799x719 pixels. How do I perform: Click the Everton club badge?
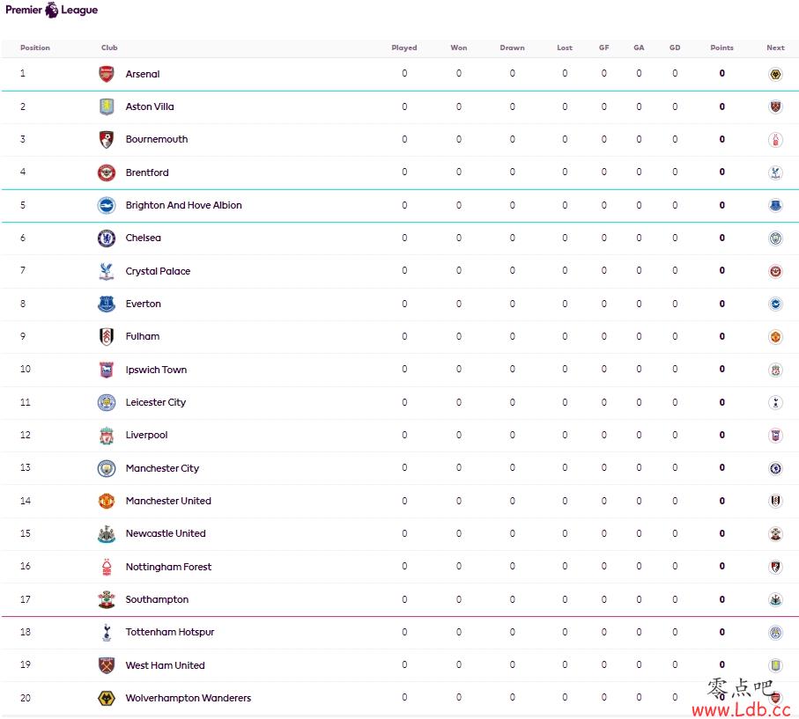tap(107, 304)
